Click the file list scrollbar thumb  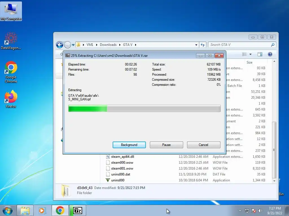tap(274, 150)
